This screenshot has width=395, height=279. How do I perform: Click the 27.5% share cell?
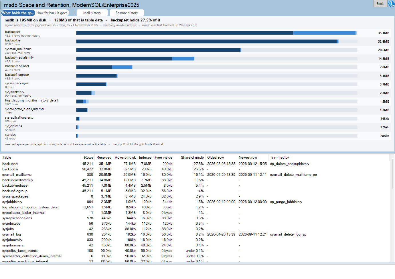pyautogui.click(x=199, y=164)
